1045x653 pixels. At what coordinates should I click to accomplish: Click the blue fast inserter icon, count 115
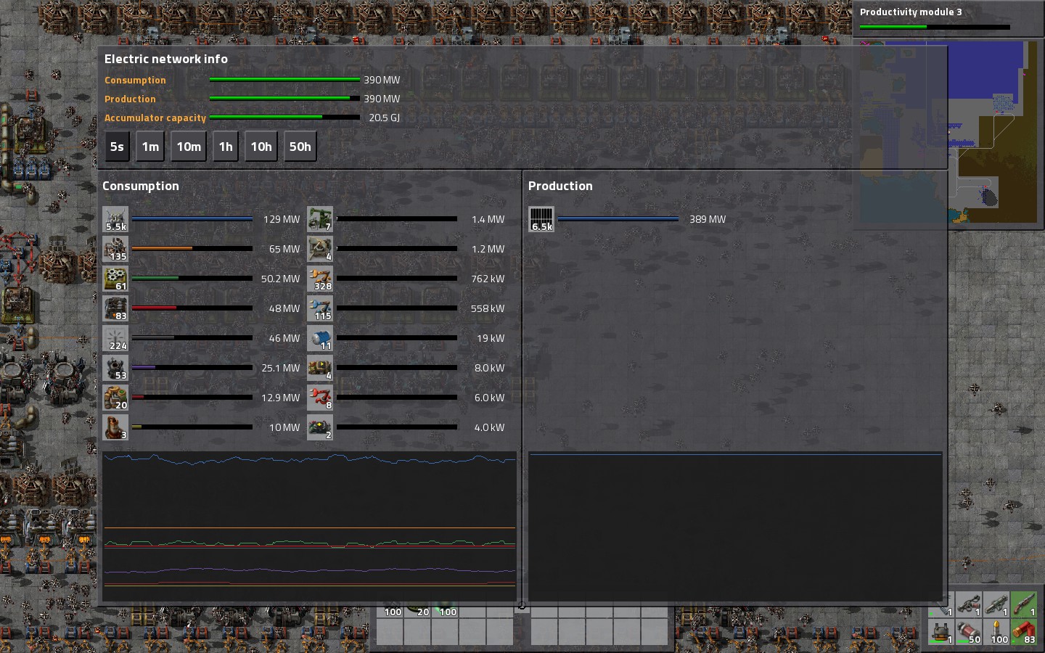[320, 308]
